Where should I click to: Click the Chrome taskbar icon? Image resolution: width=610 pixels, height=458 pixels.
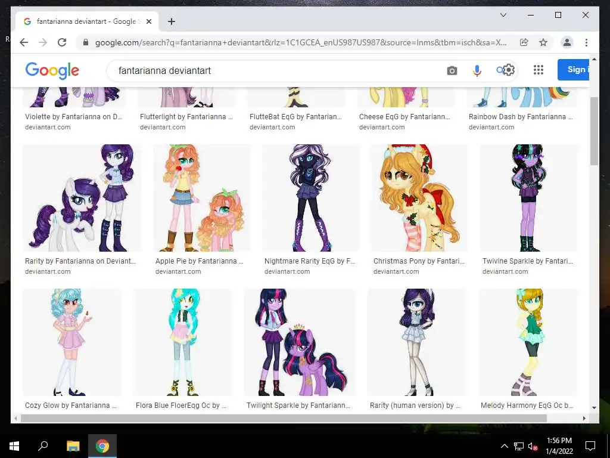[102, 446]
